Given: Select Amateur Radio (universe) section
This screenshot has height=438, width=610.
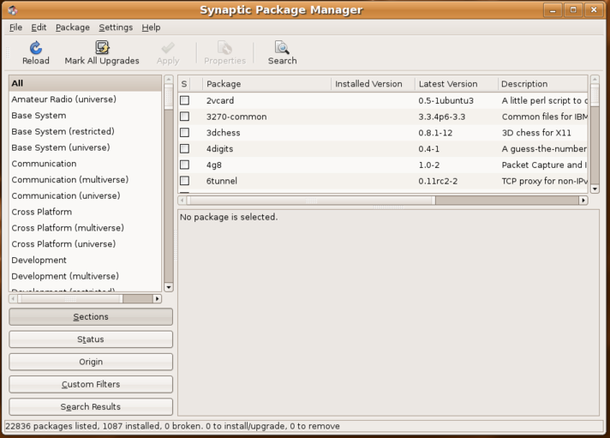Looking at the screenshot, I should click(85, 99).
